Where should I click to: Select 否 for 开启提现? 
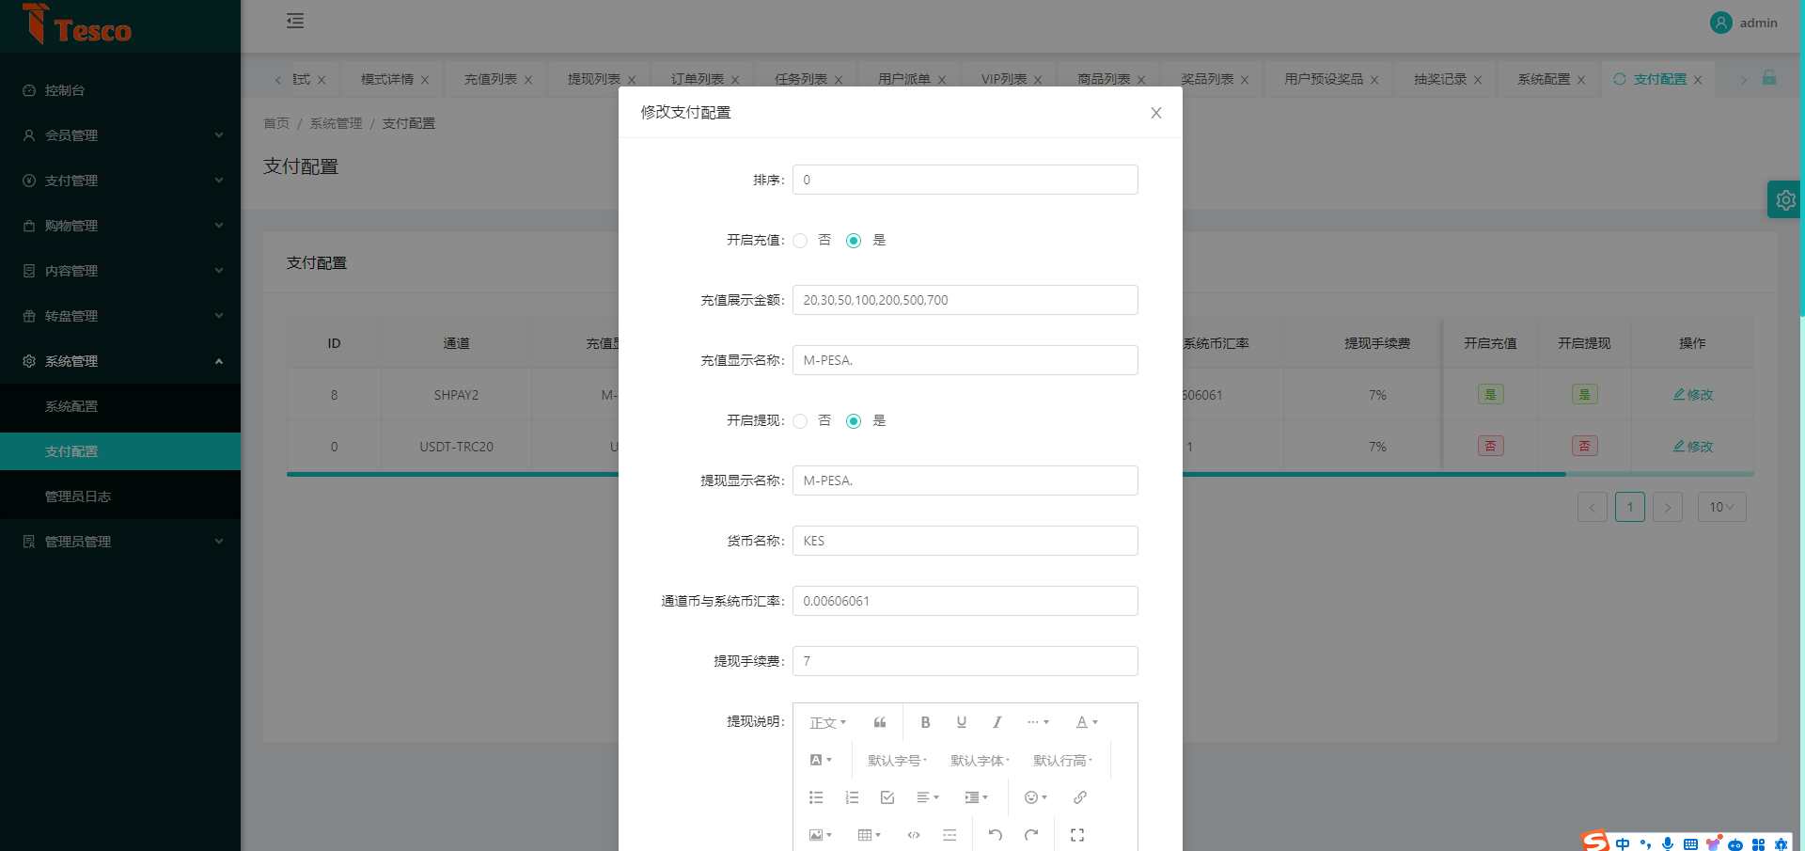[x=800, y=421]
